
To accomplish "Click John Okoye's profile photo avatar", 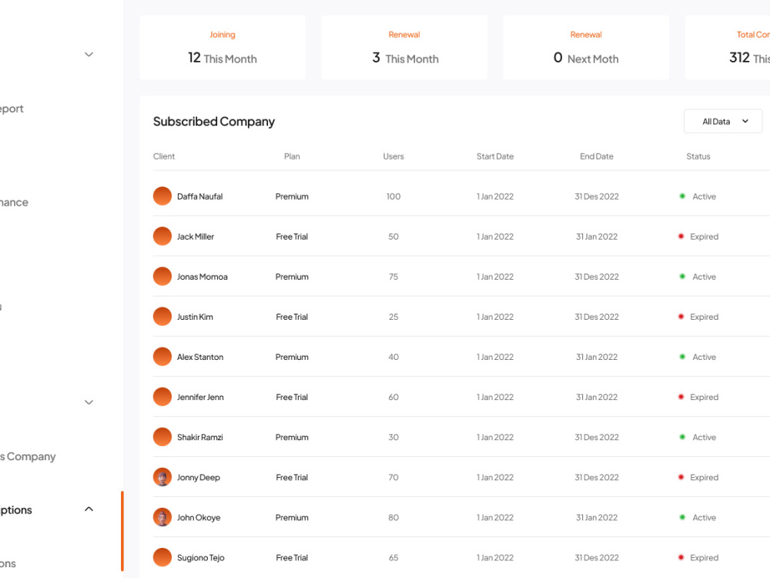I will pyautogui.click(x=162, y=518).
